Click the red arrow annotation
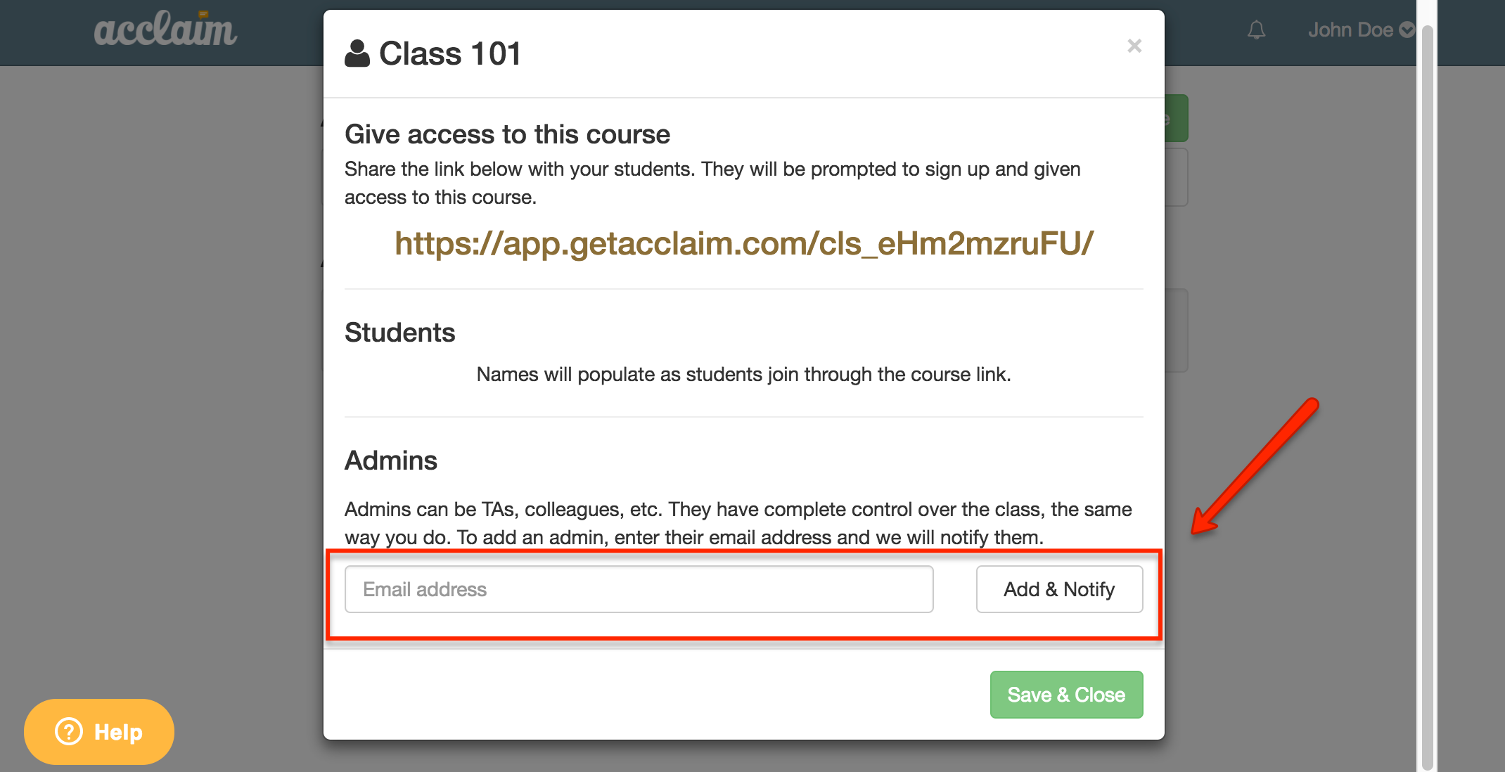The image size is (1505, 772). click(x=1255, y=467)
